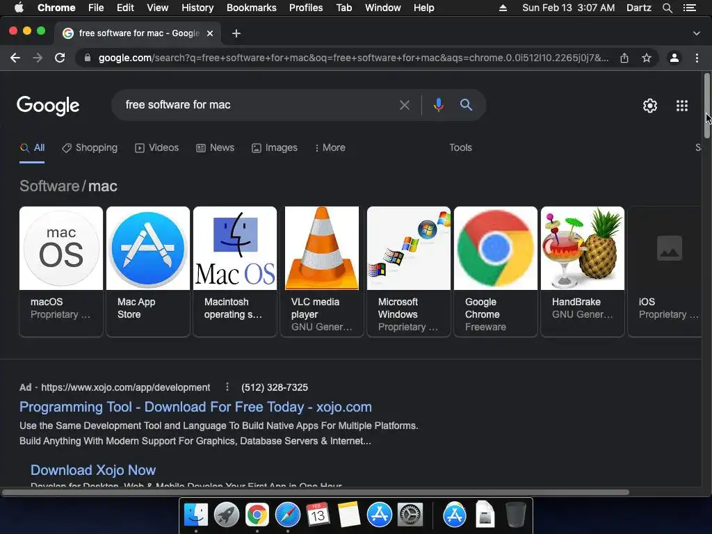712x534 pixels.
Task: Open Chrome three-dot menu
Action: 697,58
